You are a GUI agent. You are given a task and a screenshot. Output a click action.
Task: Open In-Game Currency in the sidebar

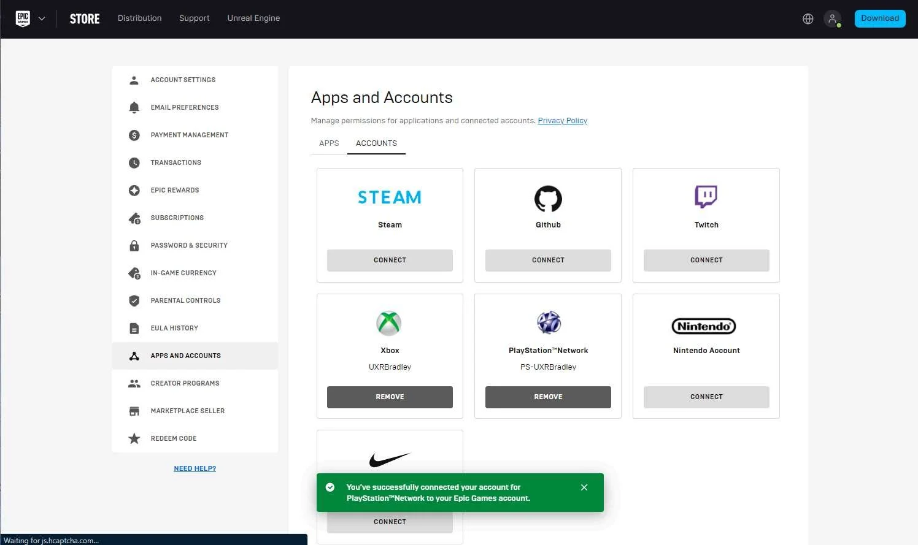point(195,273)
